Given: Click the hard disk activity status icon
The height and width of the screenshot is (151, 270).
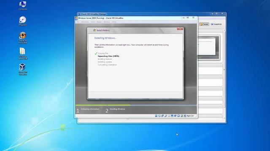Looking at the screenshot, I should [x=156, y=116].
